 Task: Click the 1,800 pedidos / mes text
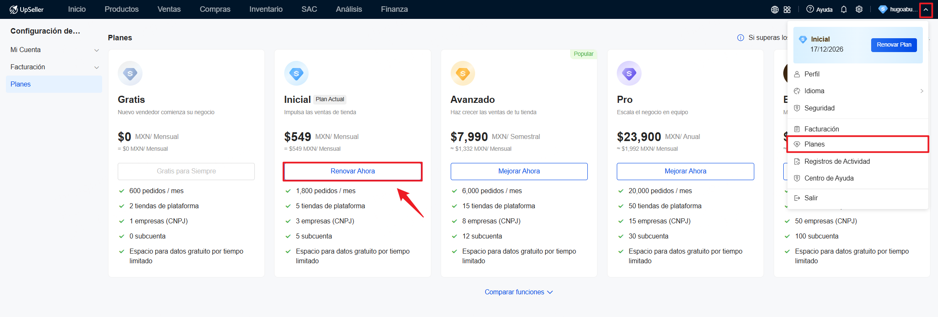click(x=326, y=191)
